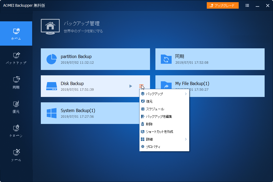Open the Home tab in sidebar
The height and width of the screenshot is (182, 273).
coord(16,33)
